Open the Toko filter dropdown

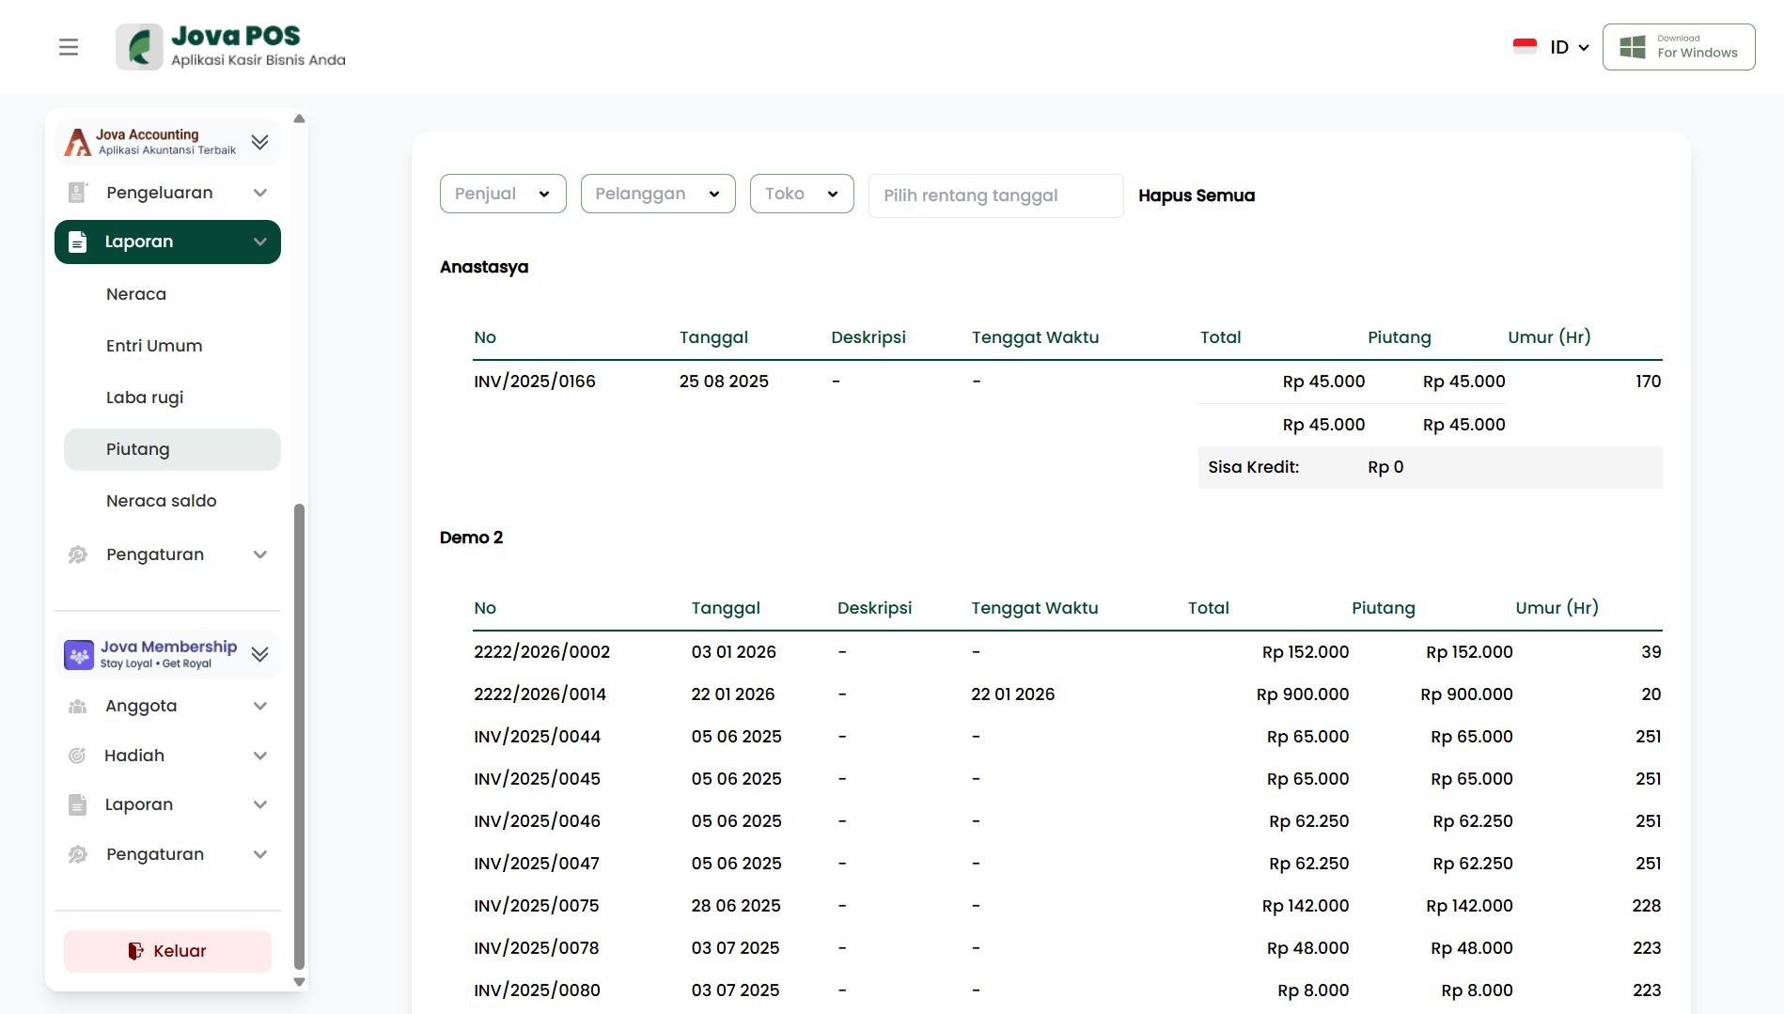(x=802, y=194)
